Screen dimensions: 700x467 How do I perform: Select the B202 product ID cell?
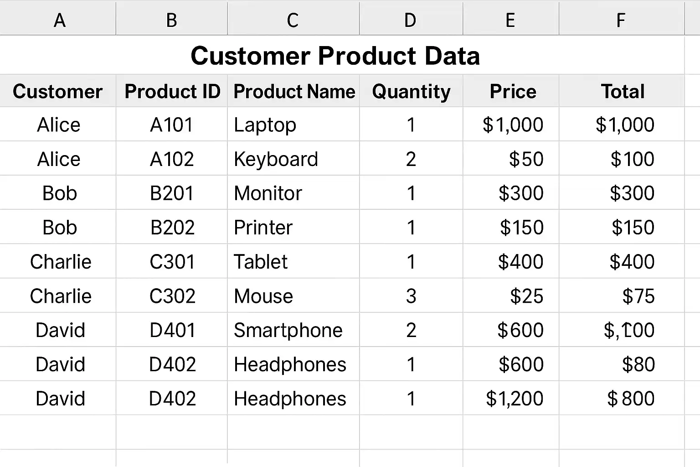click(x=172, y=228)
